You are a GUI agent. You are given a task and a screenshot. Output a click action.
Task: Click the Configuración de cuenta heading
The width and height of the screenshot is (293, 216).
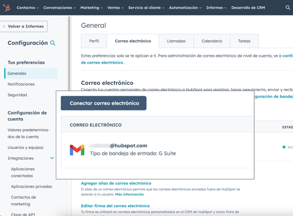tap(27, 116)
